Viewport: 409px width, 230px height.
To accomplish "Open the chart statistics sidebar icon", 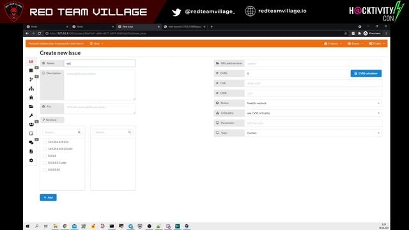I will click(x=31, y=61).
